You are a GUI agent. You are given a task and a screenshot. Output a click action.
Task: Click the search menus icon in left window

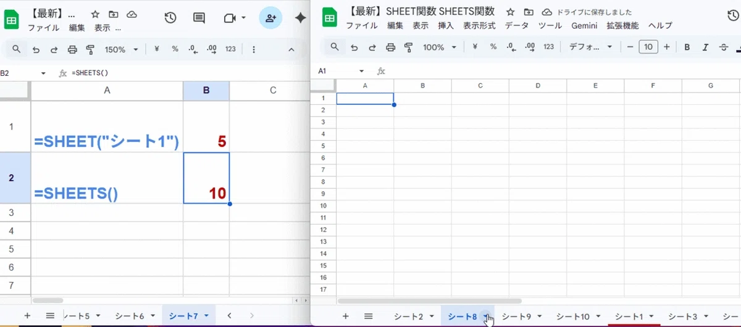tap(17, 49)
